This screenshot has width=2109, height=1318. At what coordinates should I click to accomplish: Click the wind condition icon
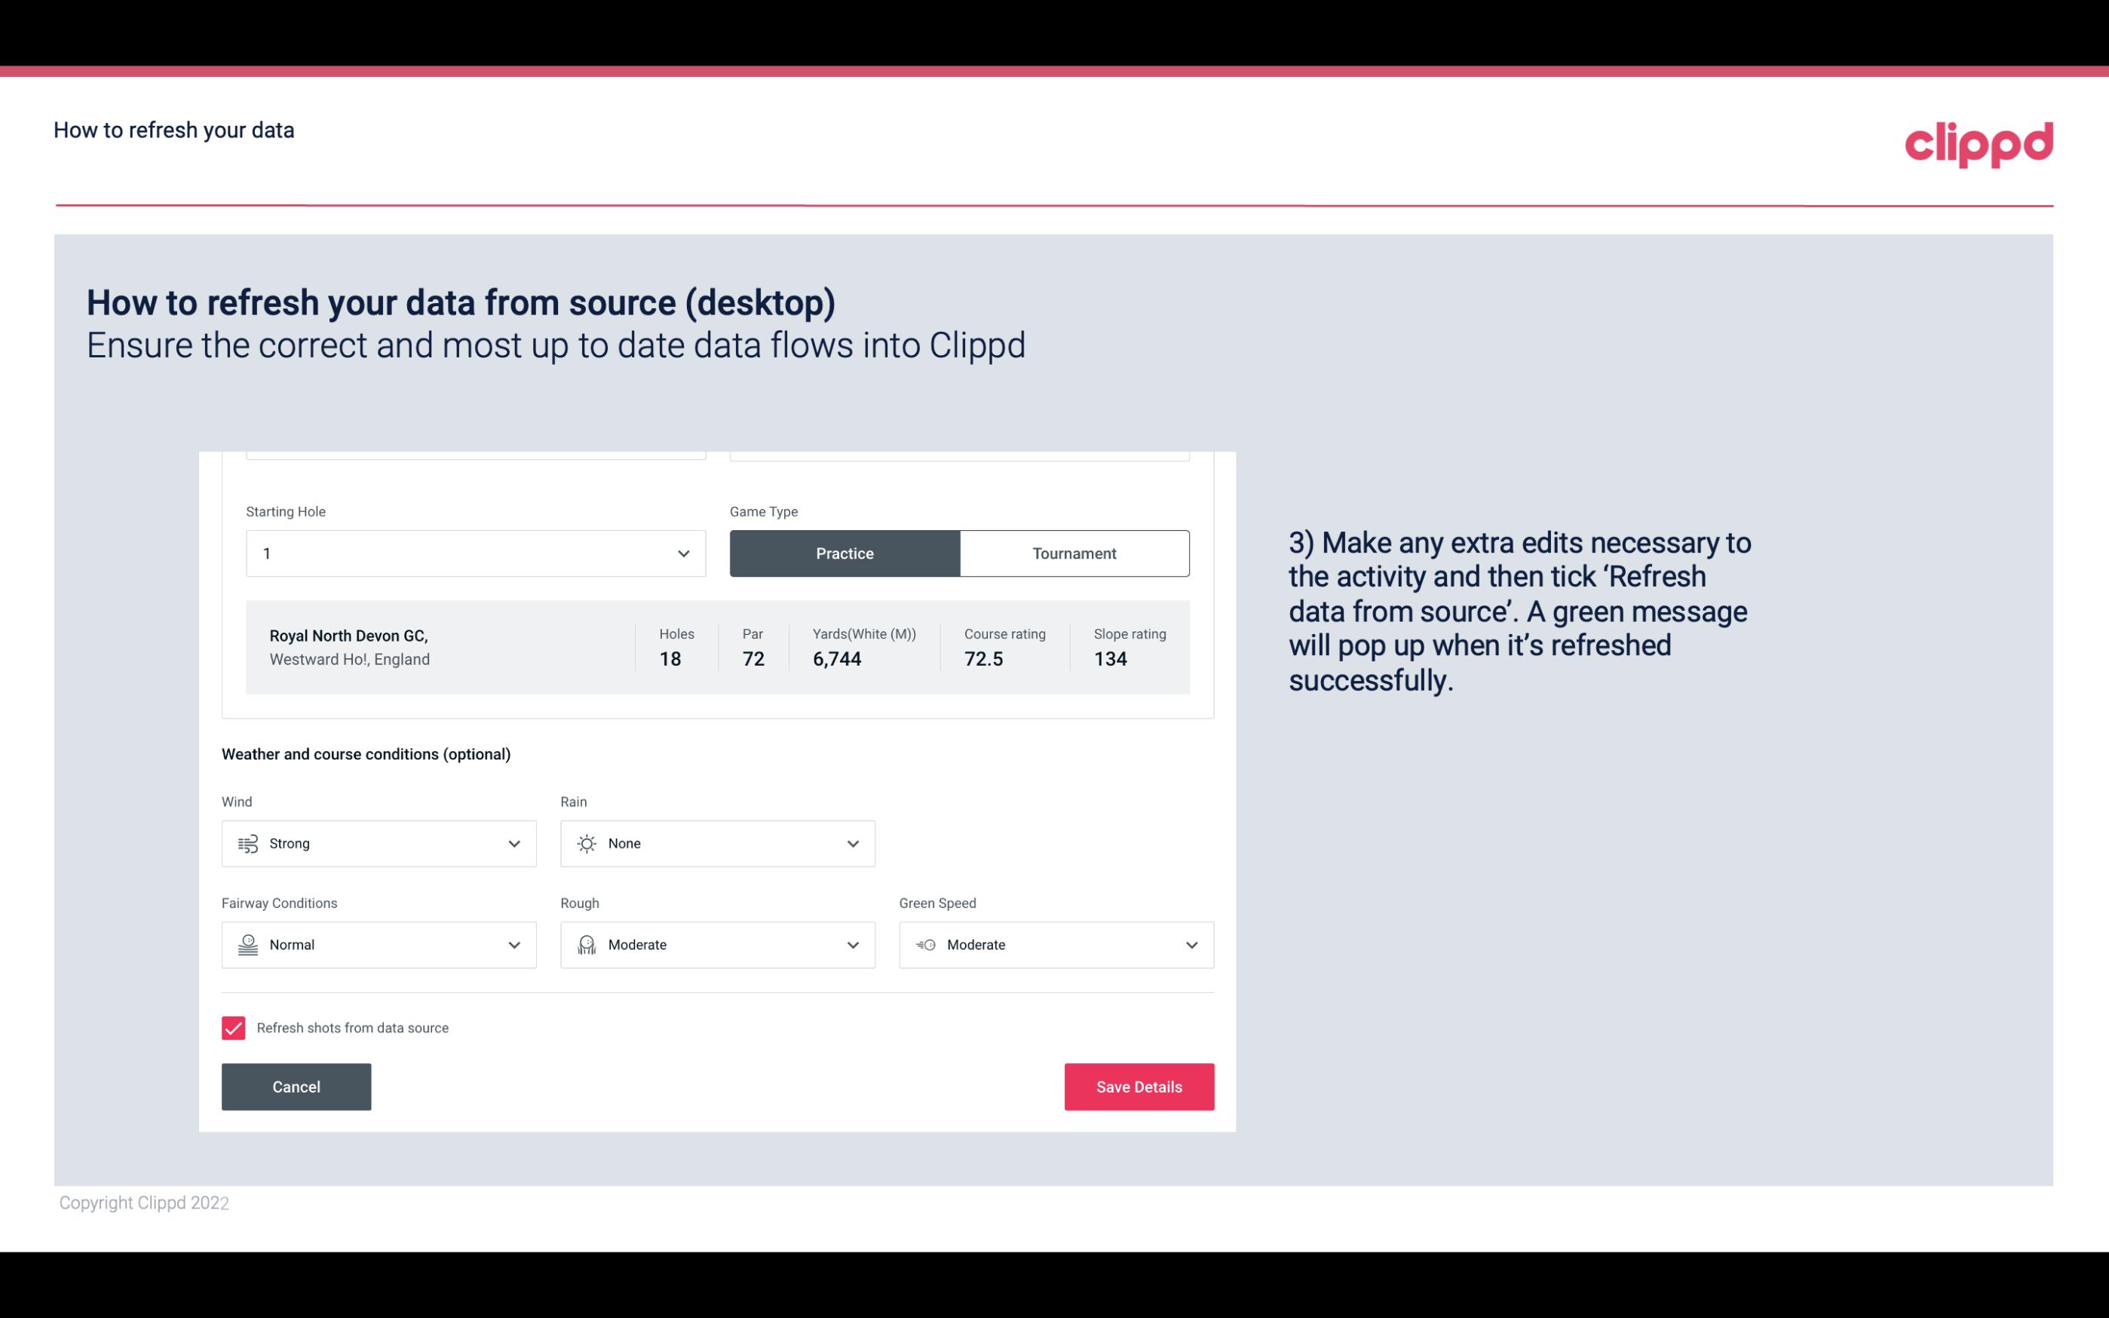point(247,844)
